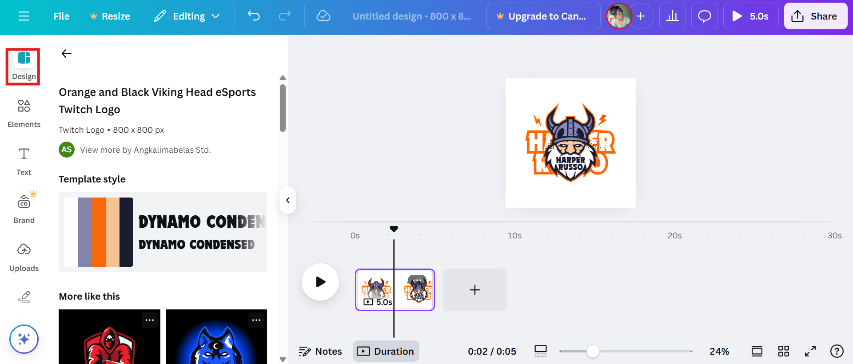View more by Angkalimabelas Std.
This screenshot has width=853, height=364.
coord(145,150)
